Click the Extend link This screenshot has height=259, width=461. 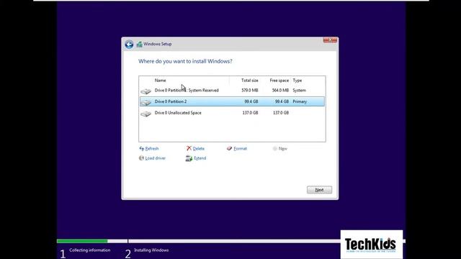(200, 158)
